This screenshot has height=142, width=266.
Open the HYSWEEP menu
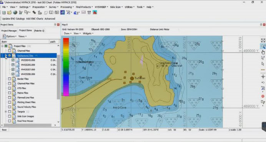pos(101,7)
